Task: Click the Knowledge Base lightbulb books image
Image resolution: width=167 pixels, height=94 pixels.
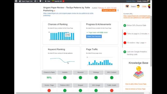Action: point(139,72)
